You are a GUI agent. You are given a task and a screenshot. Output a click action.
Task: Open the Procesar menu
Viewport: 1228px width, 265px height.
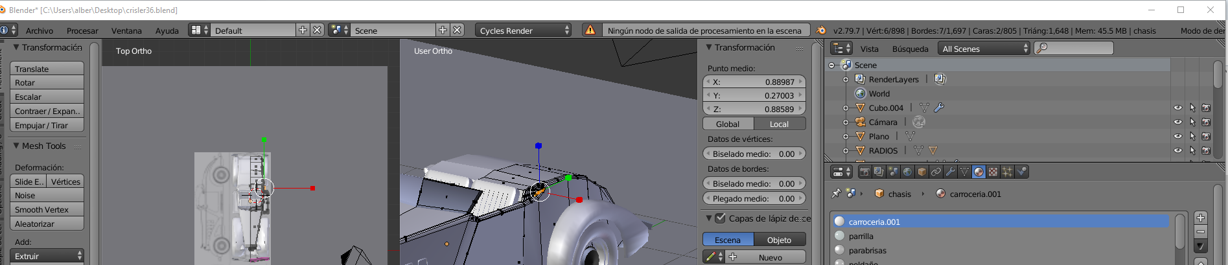pyautogui.click(x=82, y=30)
